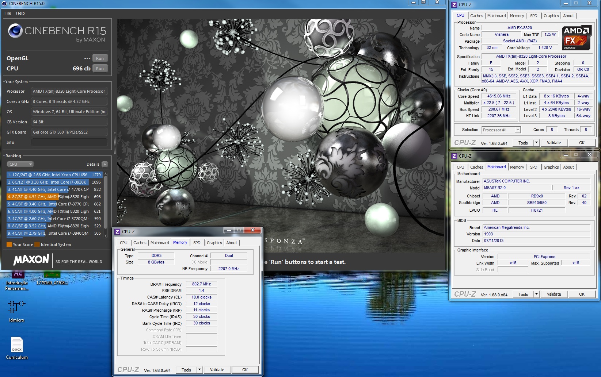Click OK in CPU-Z Mainboard window
601x377 pixels.
click(582, 294)
